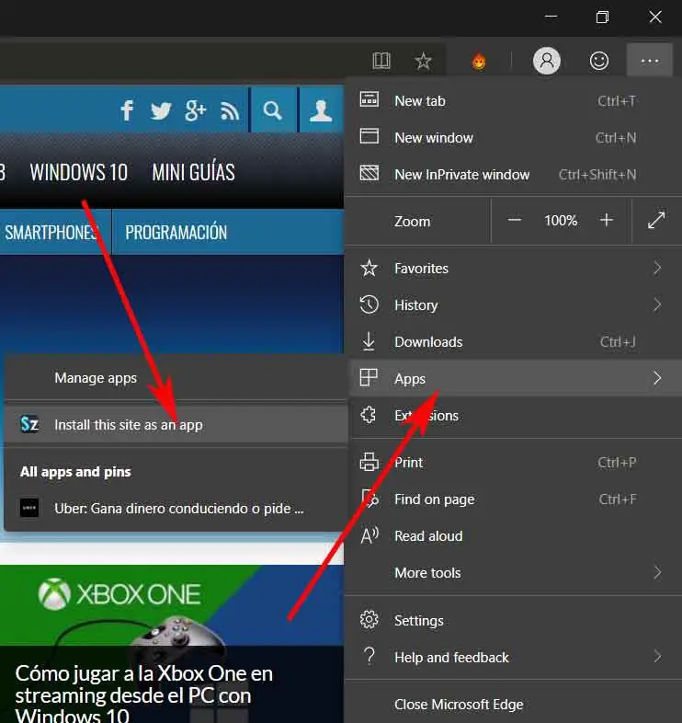The height and width of the screenshot is (723, 682).
Task: Choose New InPrivate window entry
Action: coord(513,174)
